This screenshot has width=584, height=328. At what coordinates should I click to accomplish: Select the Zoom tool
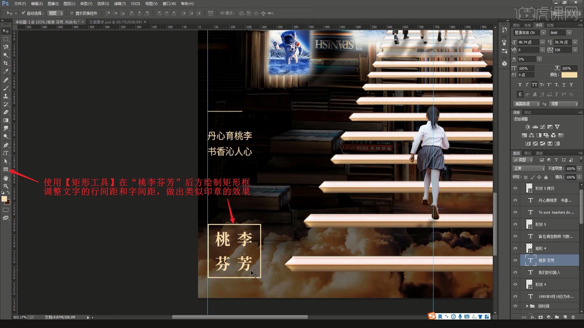[5, 186]
